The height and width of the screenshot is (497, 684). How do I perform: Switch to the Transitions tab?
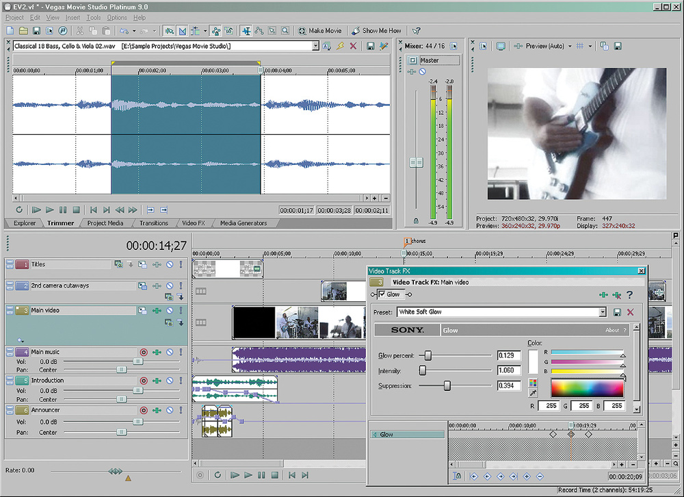(x=153, y=223)
